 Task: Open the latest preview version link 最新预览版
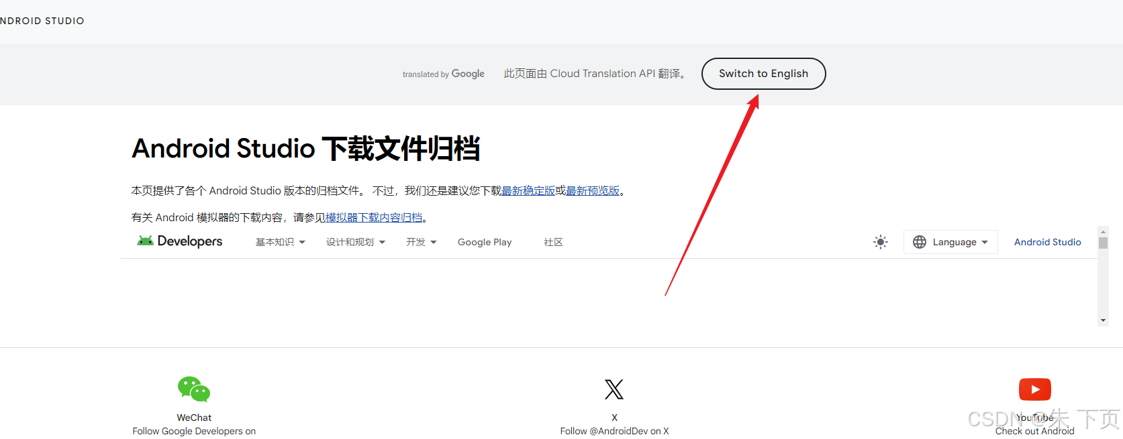pos(593,191)
